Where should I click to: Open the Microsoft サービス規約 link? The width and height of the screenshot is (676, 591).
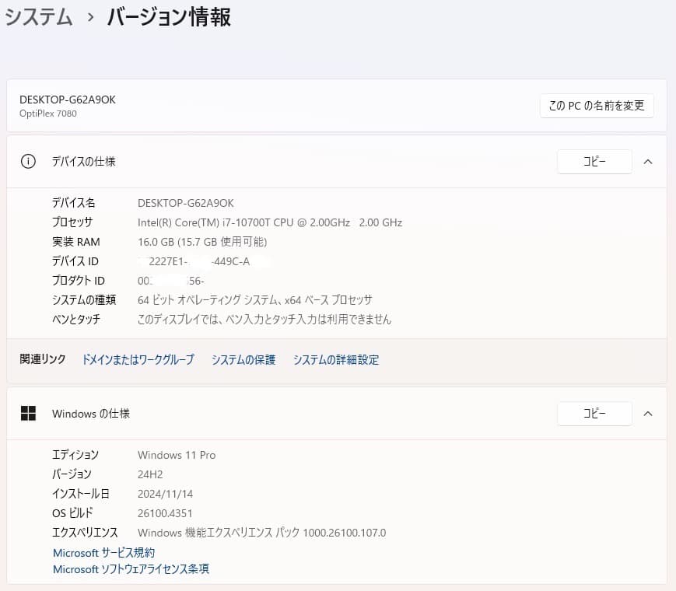[x=103, y=552]
